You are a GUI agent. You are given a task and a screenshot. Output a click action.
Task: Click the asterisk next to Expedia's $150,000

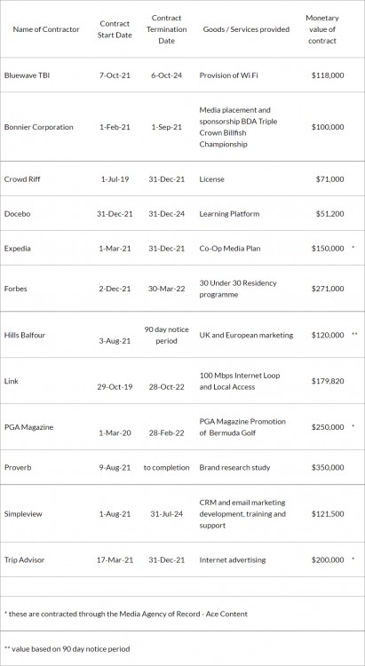(x=353, y=248)
